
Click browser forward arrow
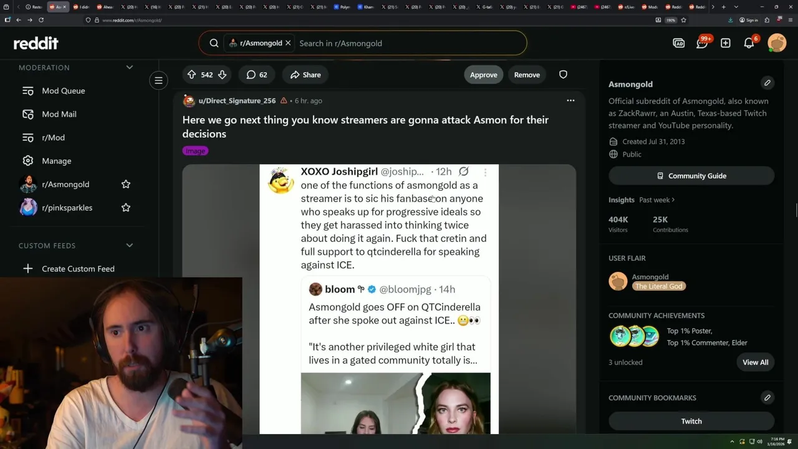(30, 20)
